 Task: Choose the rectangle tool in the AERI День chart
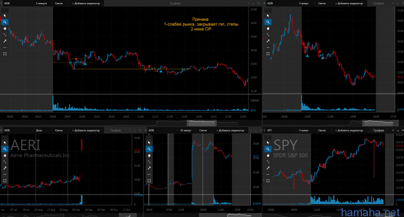(5, 181)
